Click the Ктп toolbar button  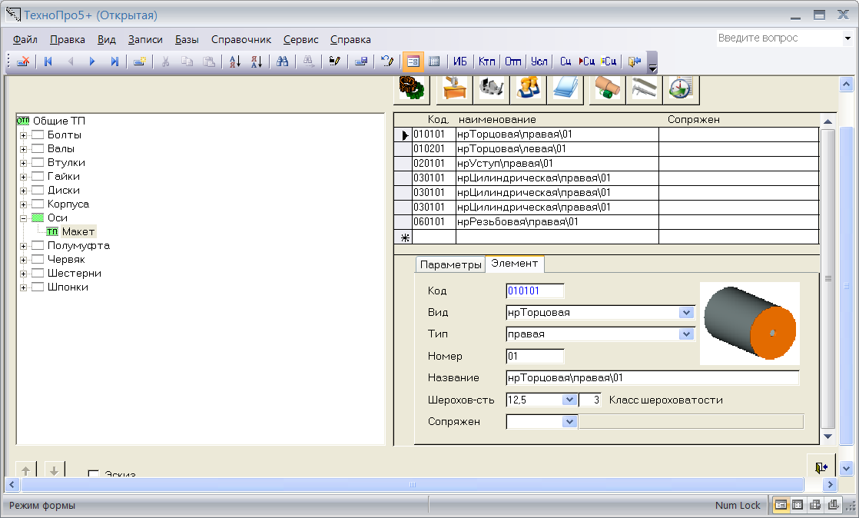coord(486,61)
